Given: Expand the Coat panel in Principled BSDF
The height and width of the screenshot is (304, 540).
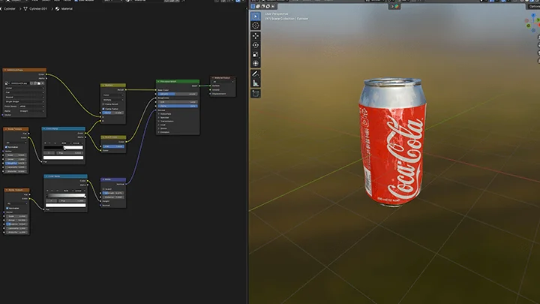Looking at the screenshot, I should [162, 125].
